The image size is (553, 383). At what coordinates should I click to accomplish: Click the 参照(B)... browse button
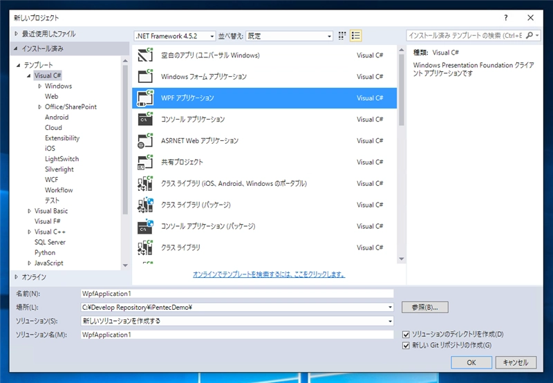point(425,307)
